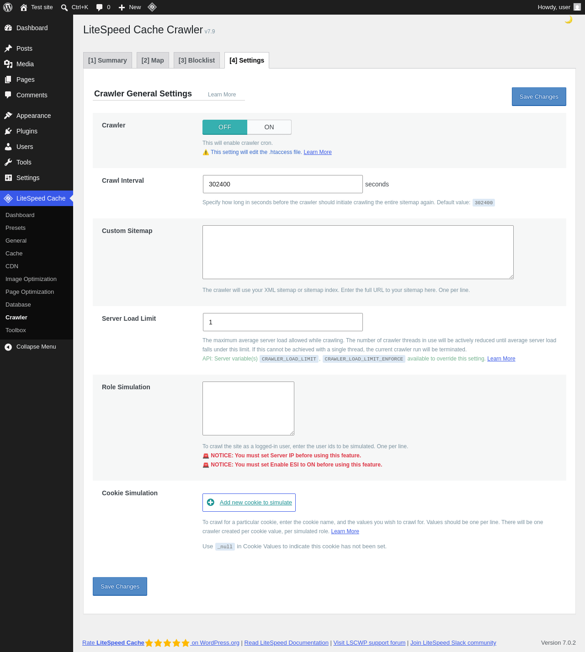Open the Presets submenu item
The width and height of the screenshot is (585, 652).
pos(16,228)
